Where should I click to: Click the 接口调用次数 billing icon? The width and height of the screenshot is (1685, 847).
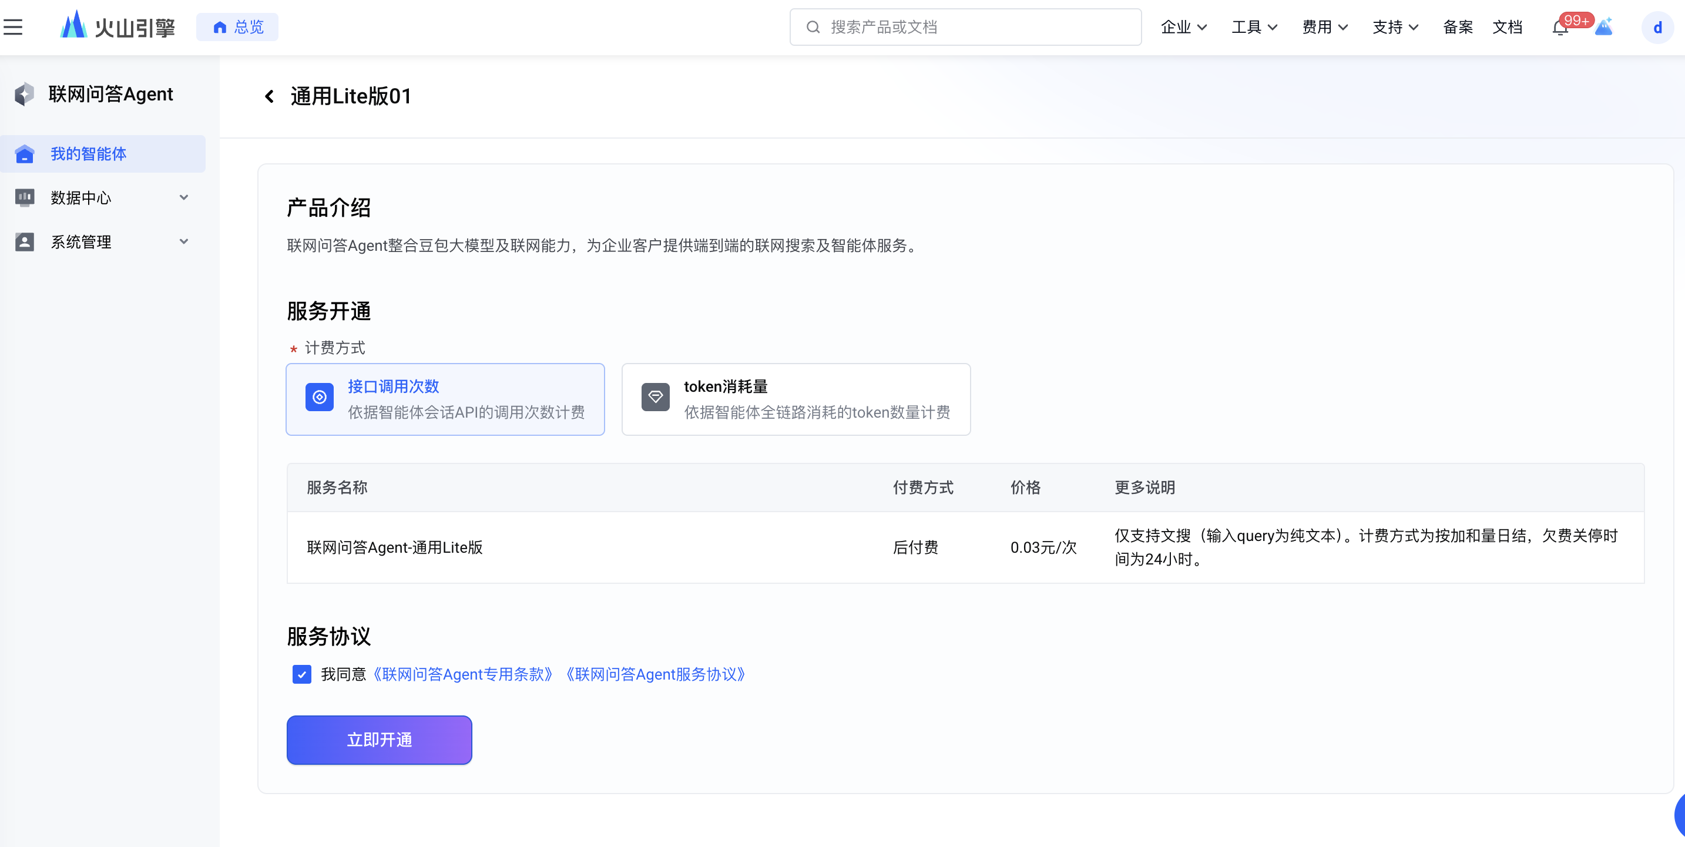tap(319, 397)
